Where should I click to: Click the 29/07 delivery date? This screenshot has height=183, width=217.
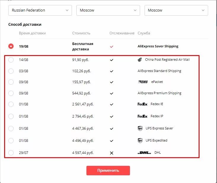tap(23, 153)
